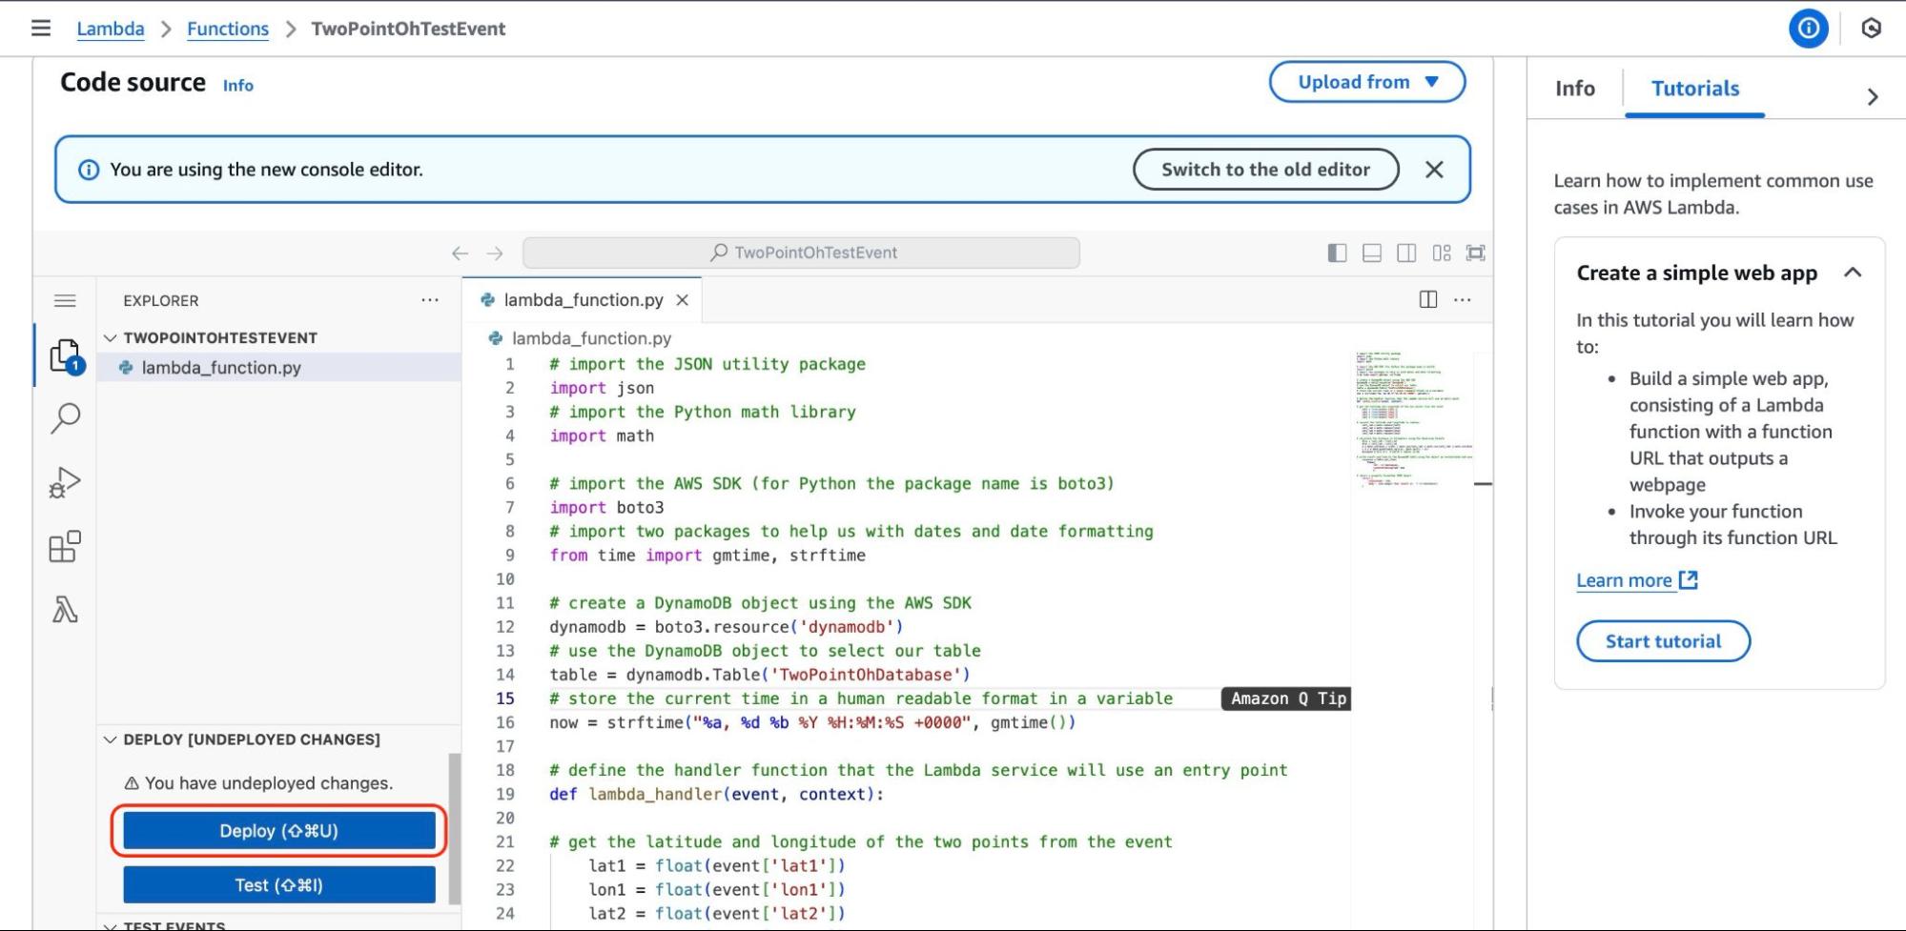1906x931 pixels.
Task: Switch to the Info tab
Action: [x=1575, y=89]
